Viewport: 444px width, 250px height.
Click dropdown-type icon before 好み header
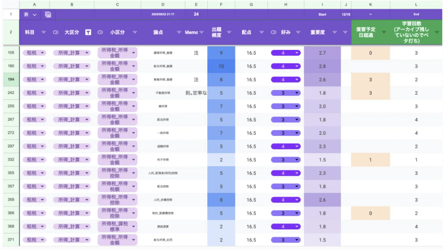(x=273, y=32)
